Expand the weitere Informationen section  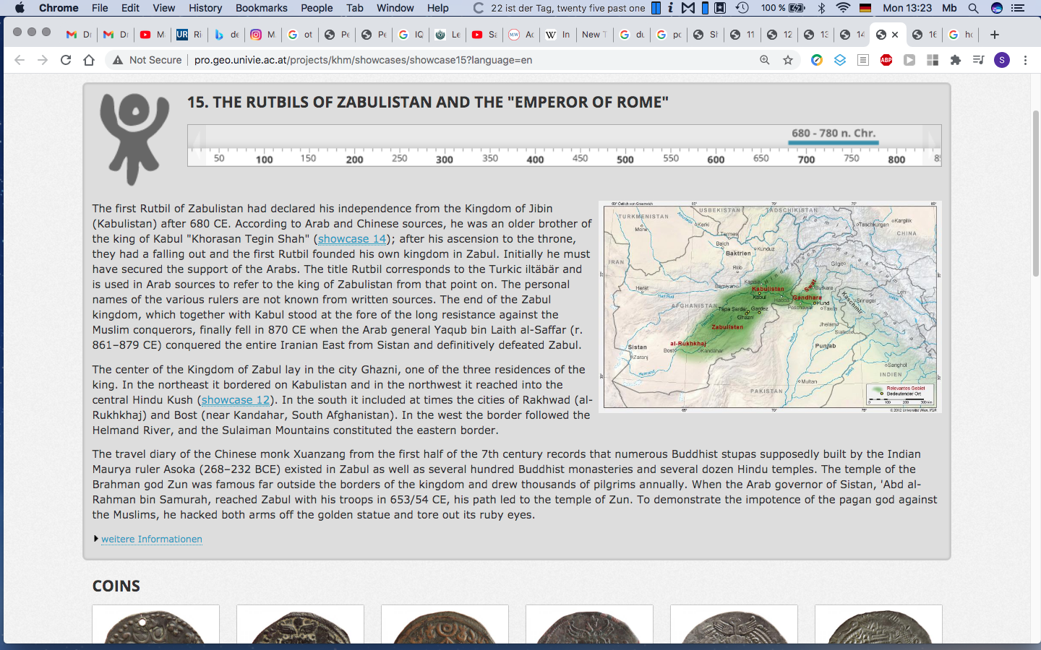click(152, 539)
